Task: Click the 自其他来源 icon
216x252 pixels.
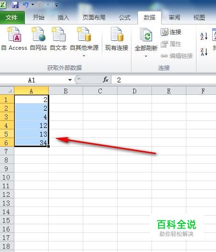Action: [84, 34]
